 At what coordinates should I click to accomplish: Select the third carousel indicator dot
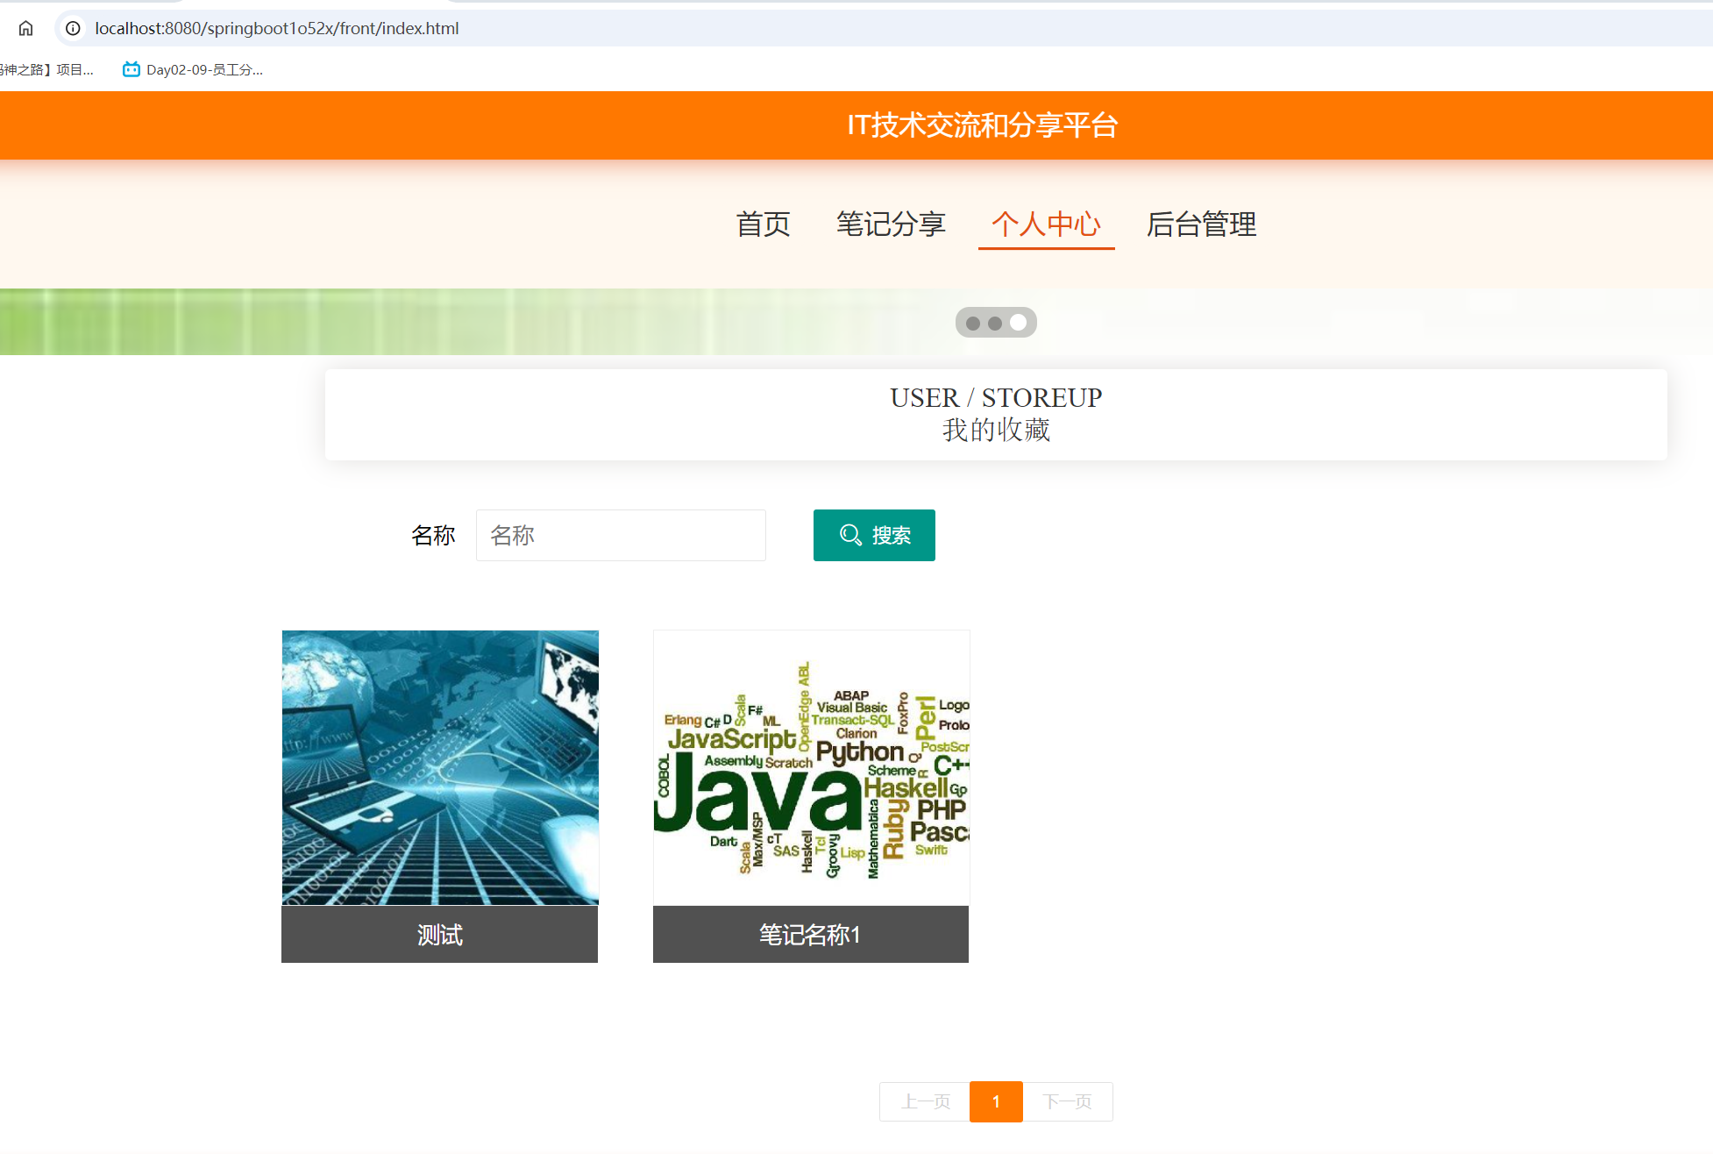(x=1018, y=323)
